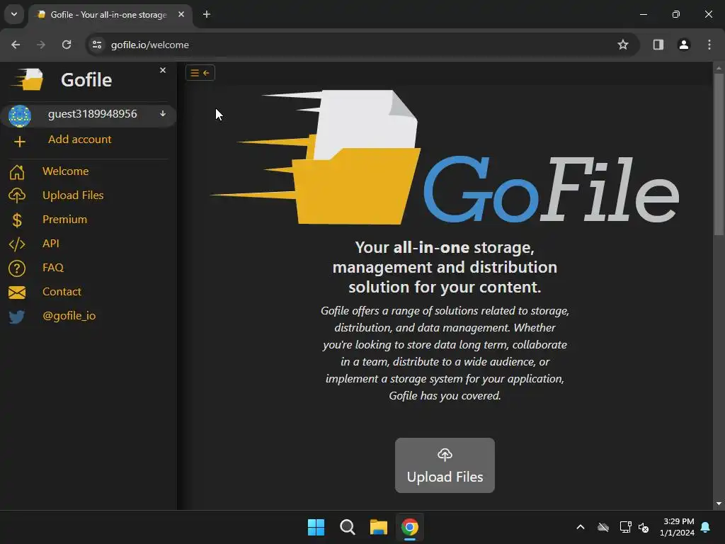Bookmark this page with star icon
Viewport: 725px width, 544px height.
tap(623, 45)
